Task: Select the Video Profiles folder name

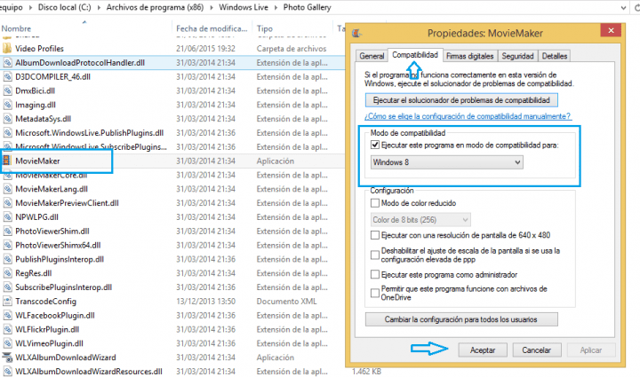Action: click(40, 49)
